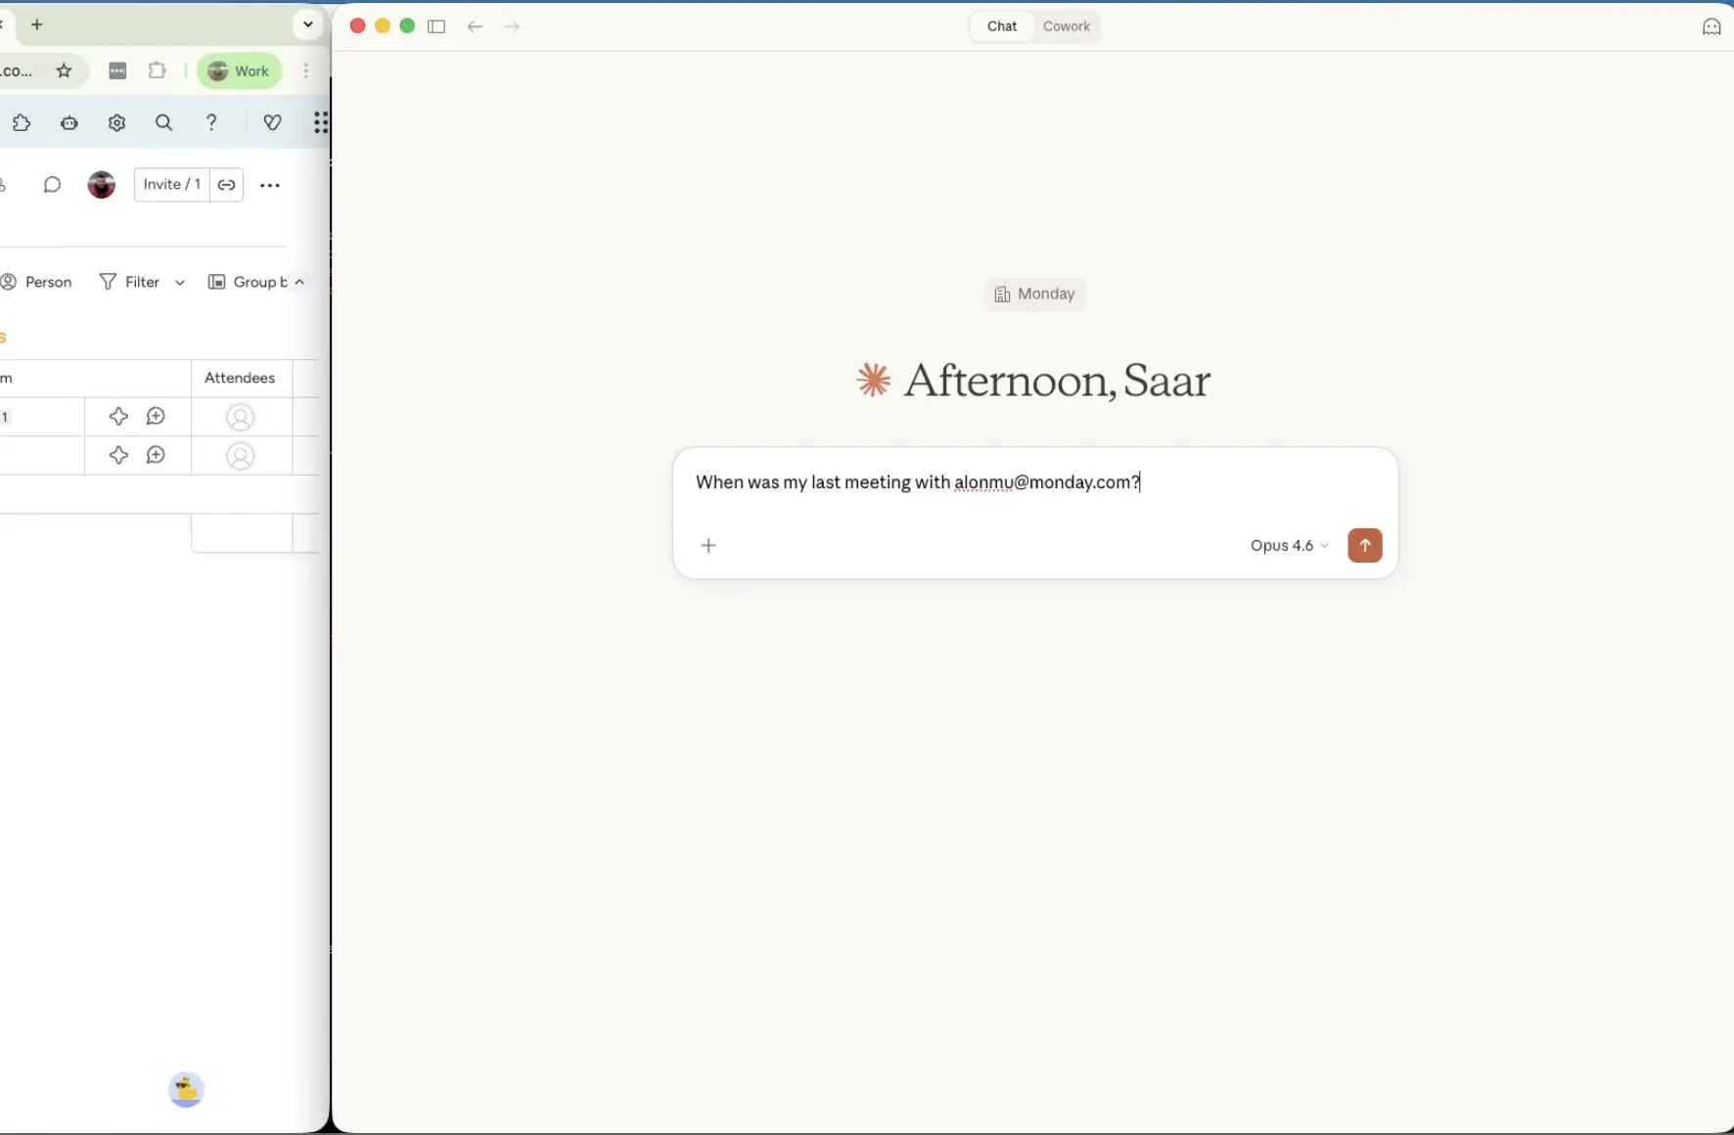Click the user avatar in the board header
Viewport: 1734px width, 1135px height.
(101, 184)
